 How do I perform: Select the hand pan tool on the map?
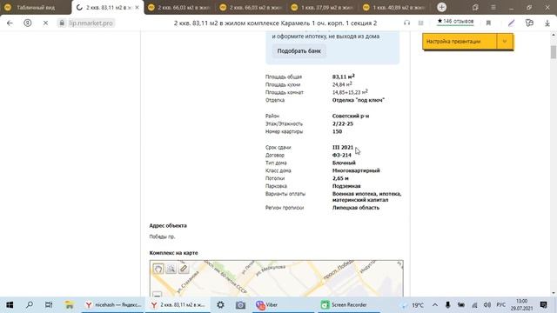(x=158, y=269)
